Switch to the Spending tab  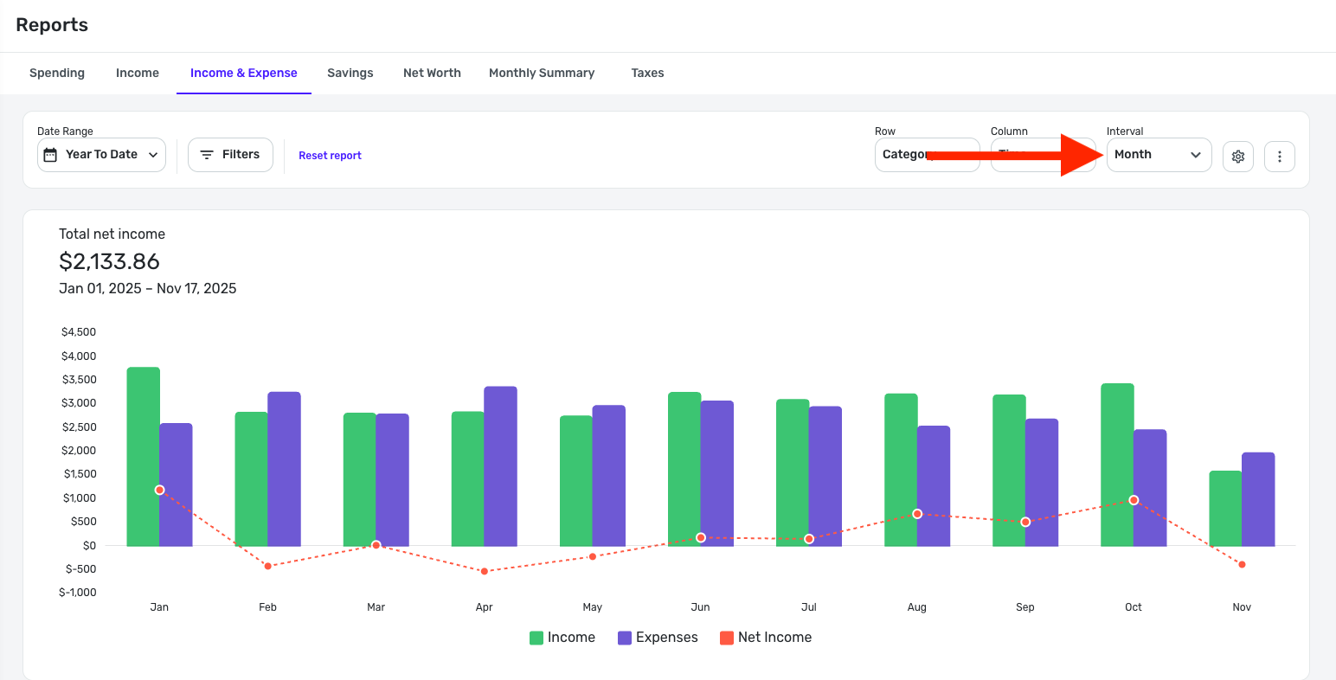pos(57,74)
